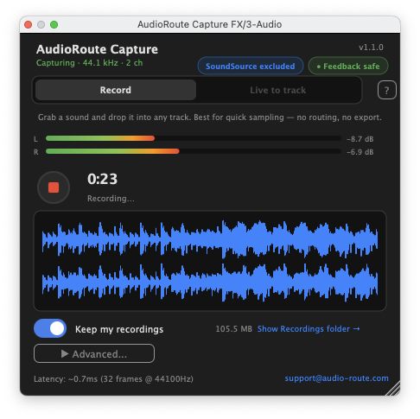Turn off Keep my recordings switch
This screenshot has height=419, width=420.
50,328
